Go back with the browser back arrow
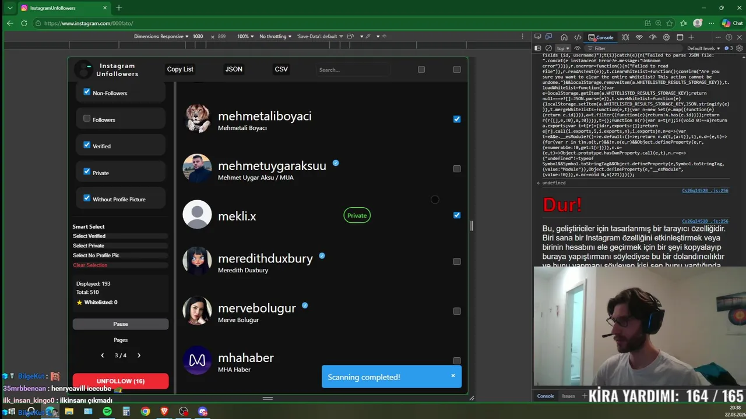 pos(10,23)
